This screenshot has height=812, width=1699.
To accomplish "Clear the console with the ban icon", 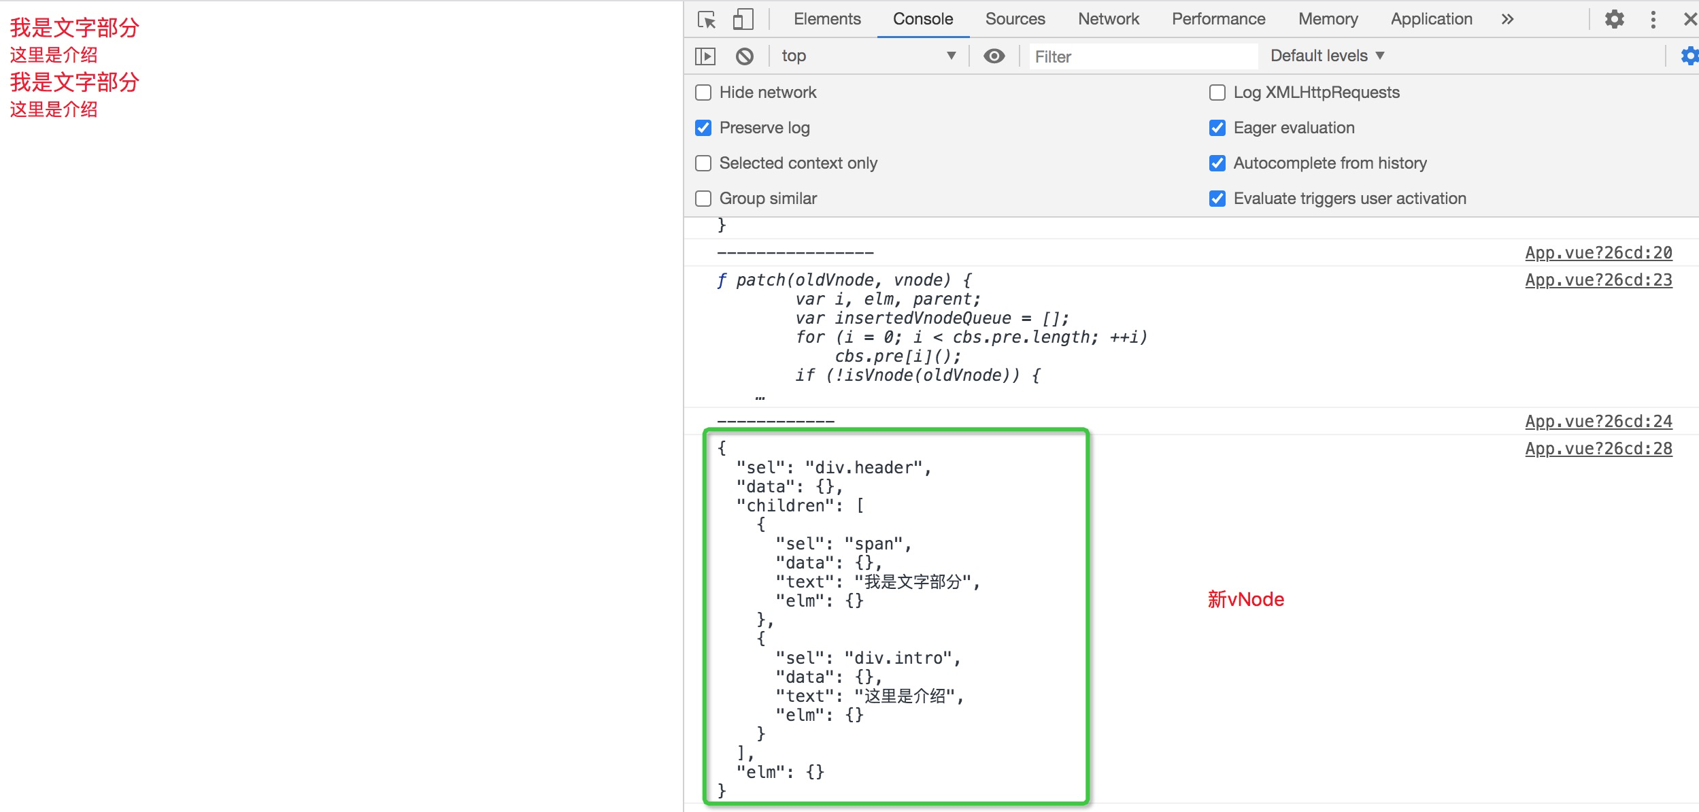I will point(745,56).
